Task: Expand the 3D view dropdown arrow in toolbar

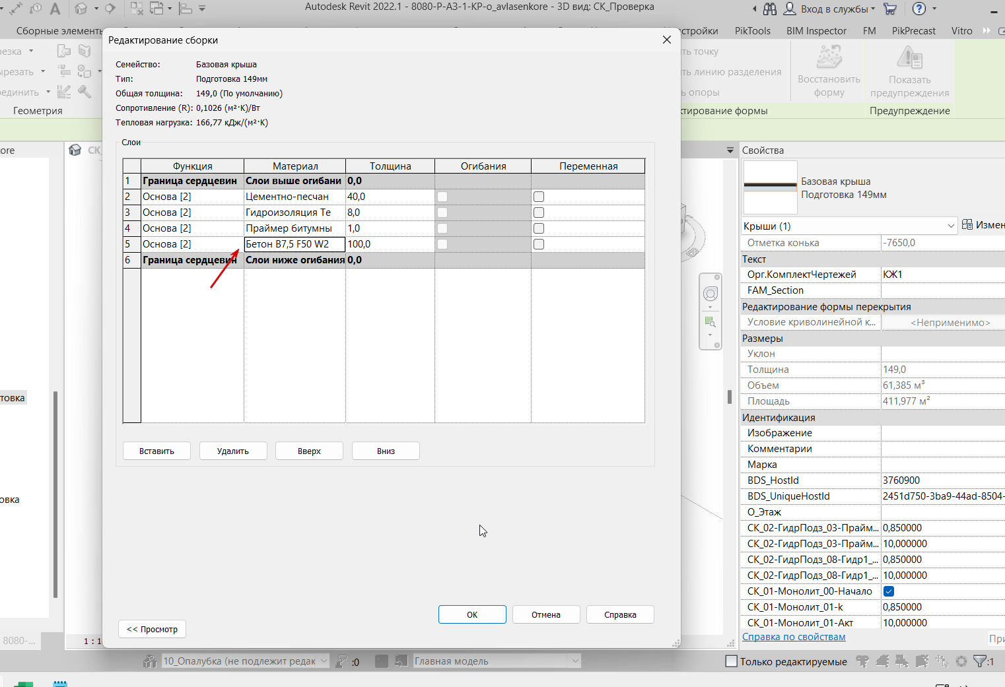Action: click(96, 9)
